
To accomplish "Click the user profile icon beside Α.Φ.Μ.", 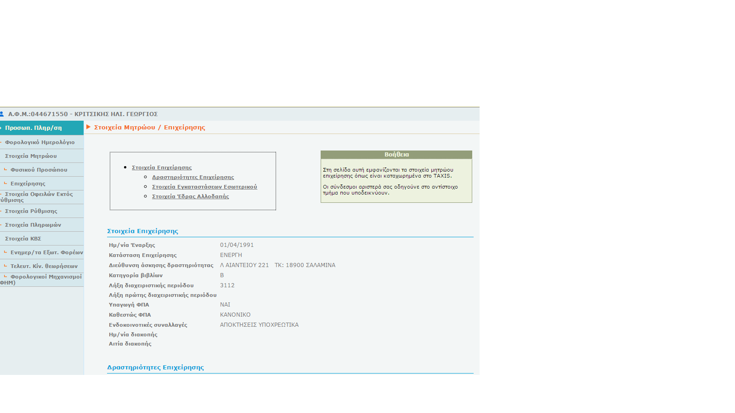I will pyautogui.click(x=2, y=114).
